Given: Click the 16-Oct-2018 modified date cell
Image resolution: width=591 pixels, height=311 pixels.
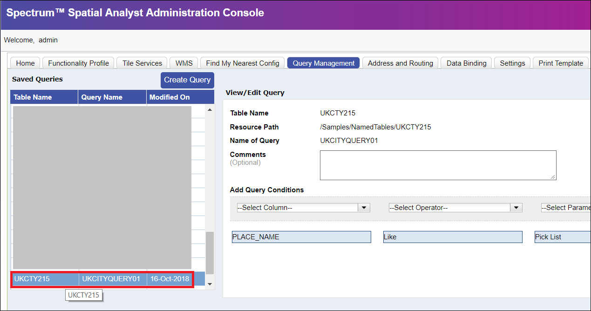Looking at the screenshot, I should click(x=170, y=279).
